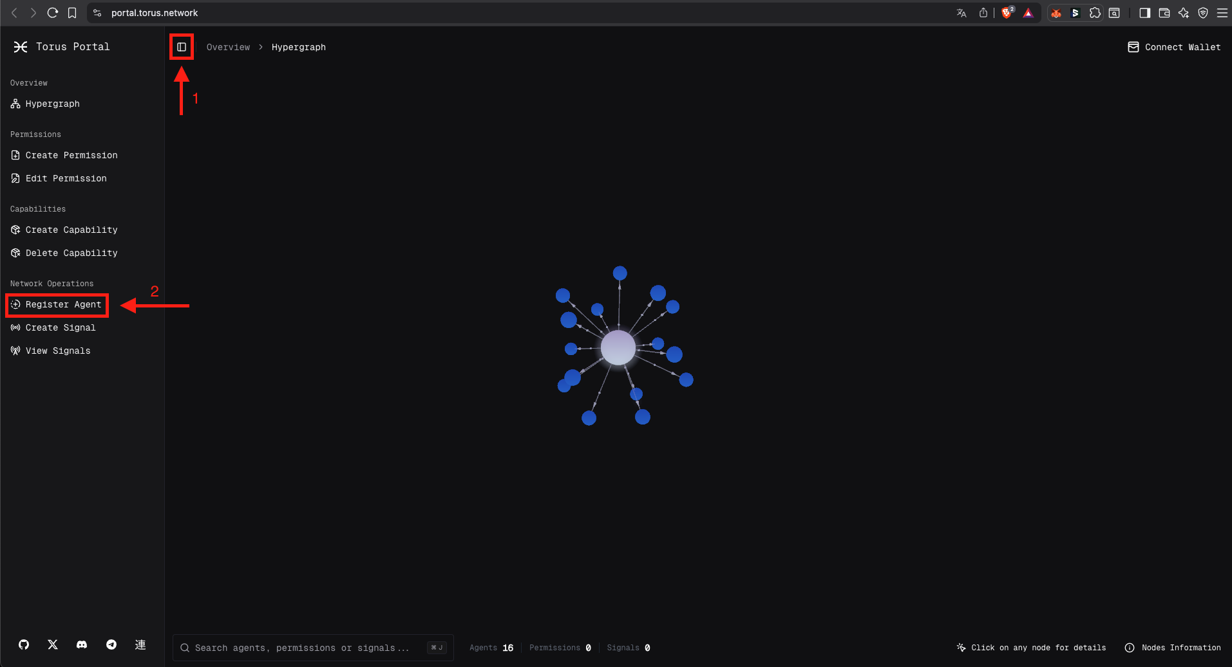The width and height of the screenshot is (1232, 667).
Task: Select Create Capability in sidebar
Action: tap(71, 230)
